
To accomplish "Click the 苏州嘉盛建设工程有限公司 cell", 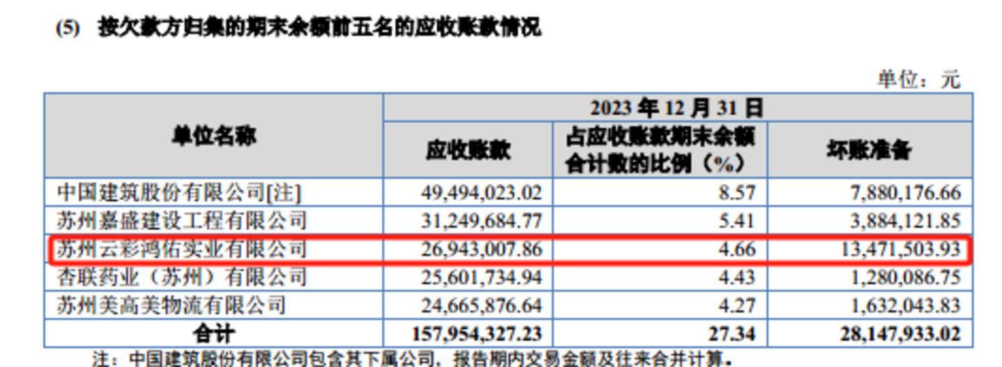I will coord(181,221).
